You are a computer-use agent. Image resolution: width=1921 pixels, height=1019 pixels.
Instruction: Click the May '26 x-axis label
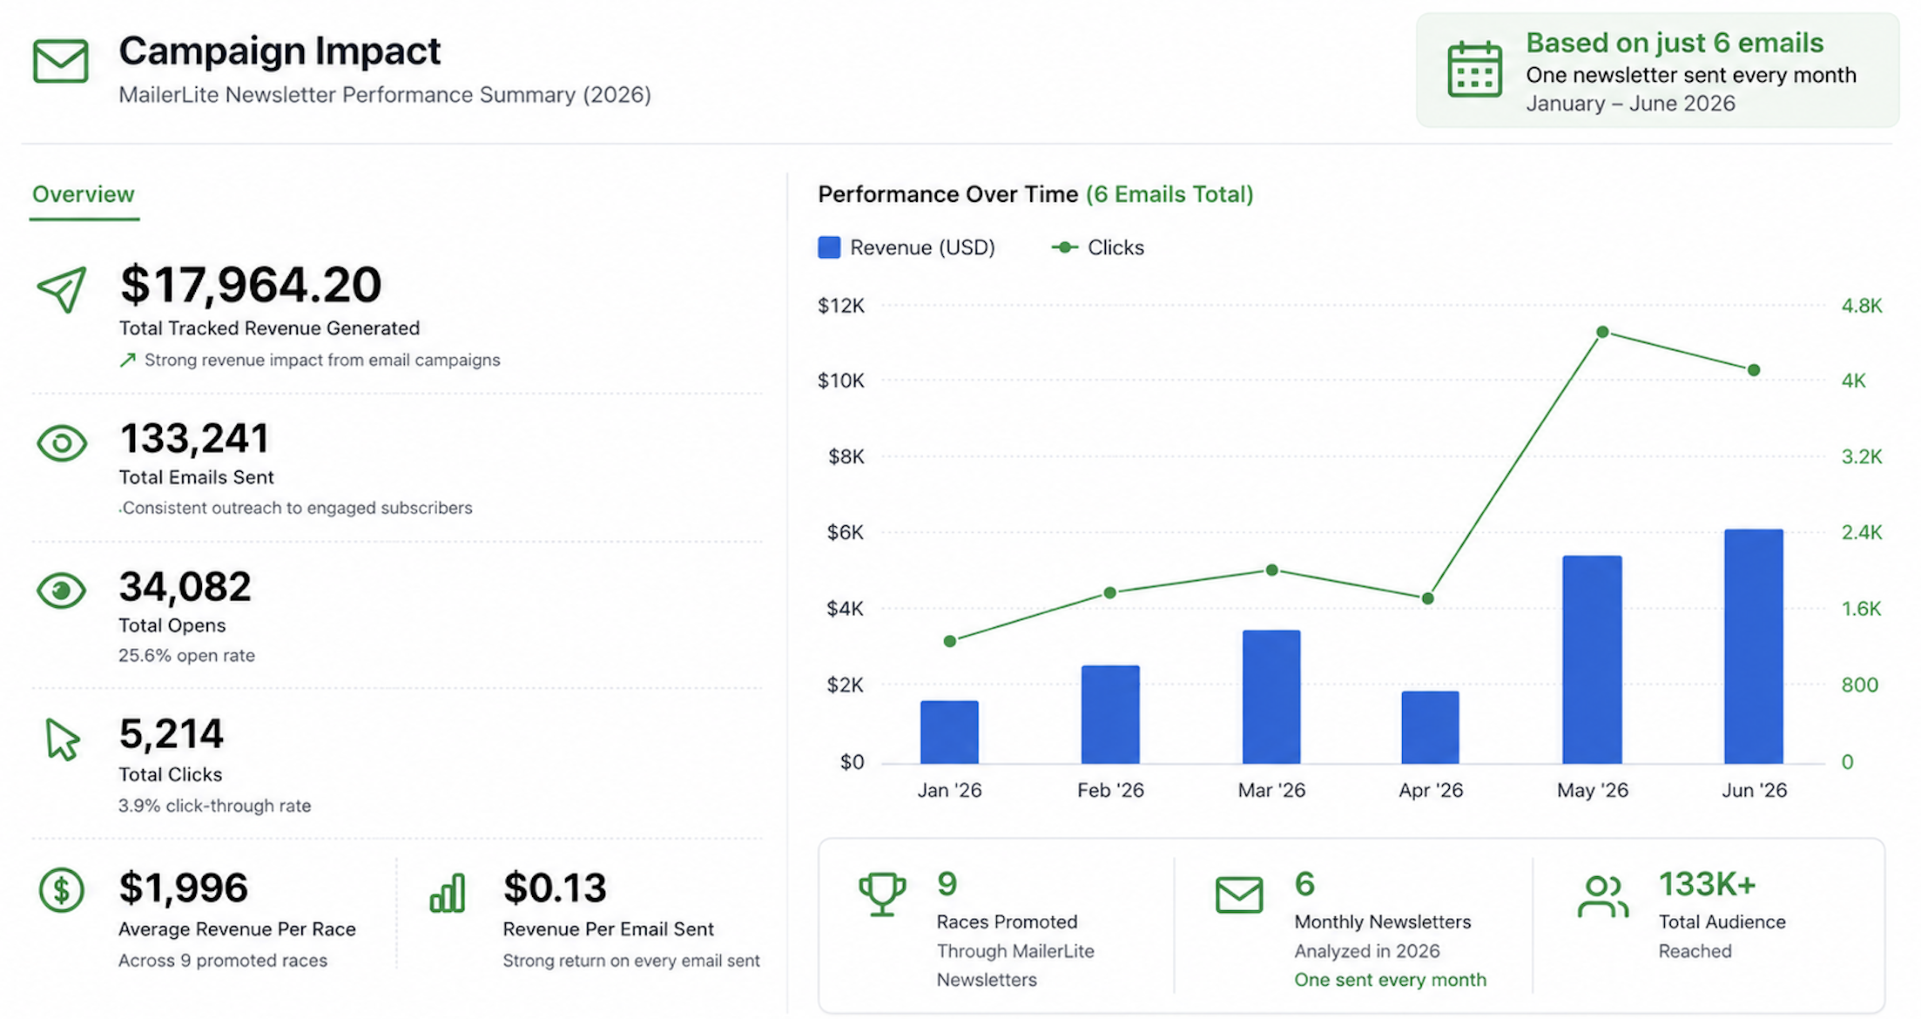1593,790
